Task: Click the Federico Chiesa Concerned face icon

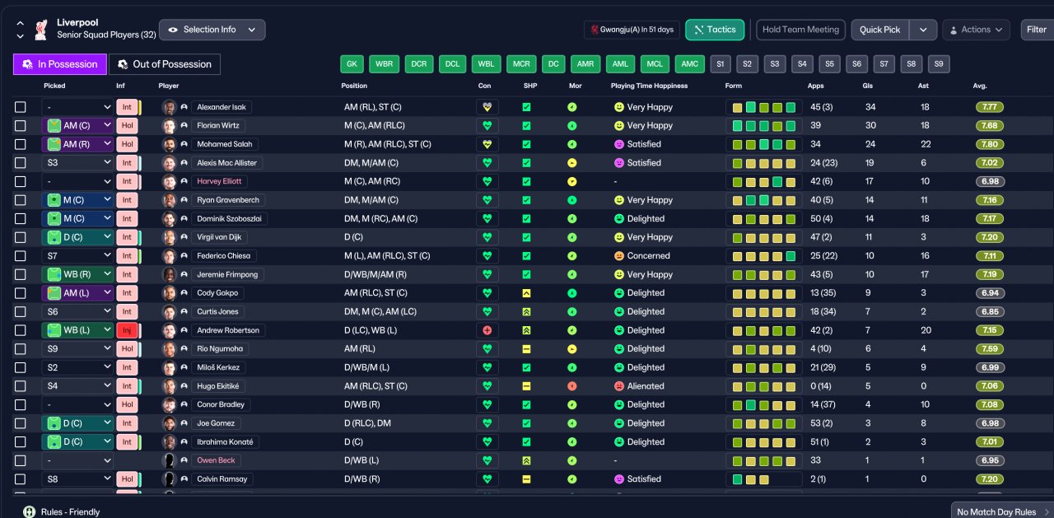Action: 619,256
